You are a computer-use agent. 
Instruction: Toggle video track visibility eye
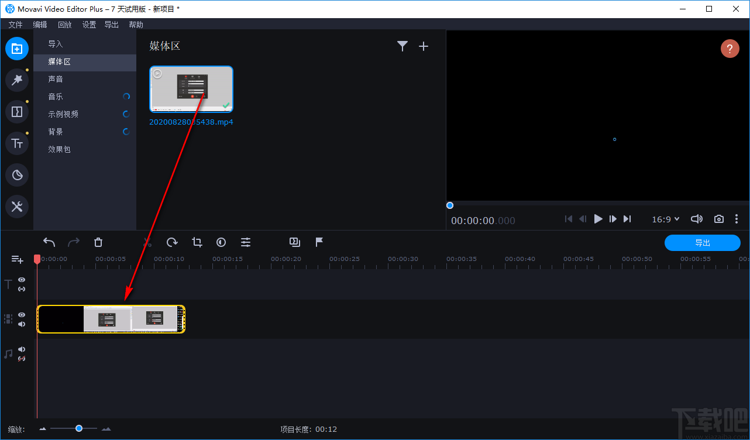pyautogui.click(x=22, y=315)
